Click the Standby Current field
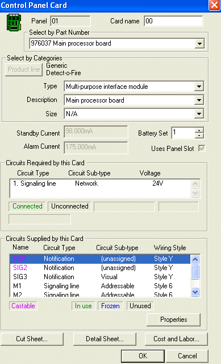 coord(96,132)
